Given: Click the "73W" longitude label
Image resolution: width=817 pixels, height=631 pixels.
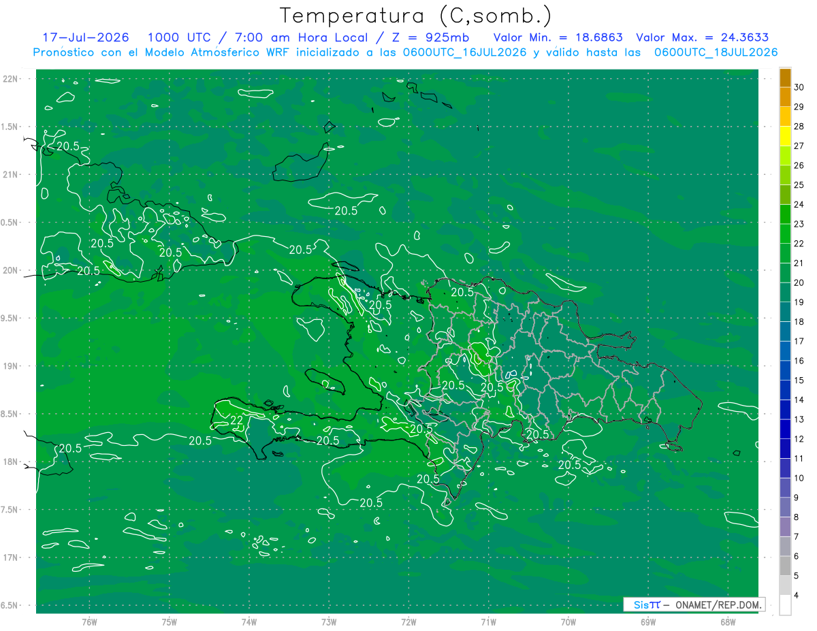Looking at the screenshot, I should 329,622.
